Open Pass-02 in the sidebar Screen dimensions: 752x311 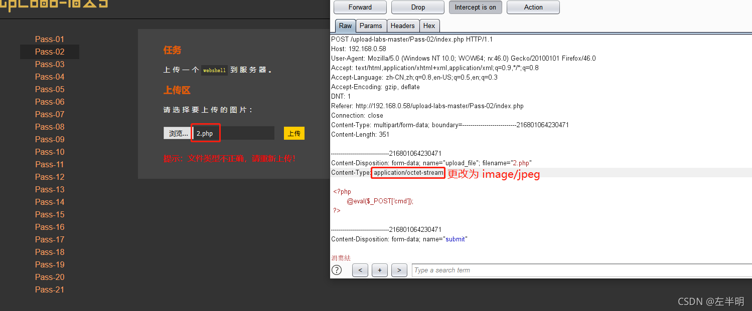coord(50,52)
